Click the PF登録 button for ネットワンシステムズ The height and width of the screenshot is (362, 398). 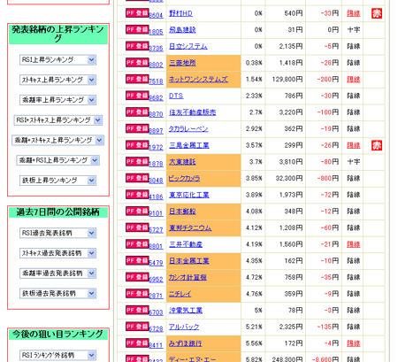(x=137, y=79)
